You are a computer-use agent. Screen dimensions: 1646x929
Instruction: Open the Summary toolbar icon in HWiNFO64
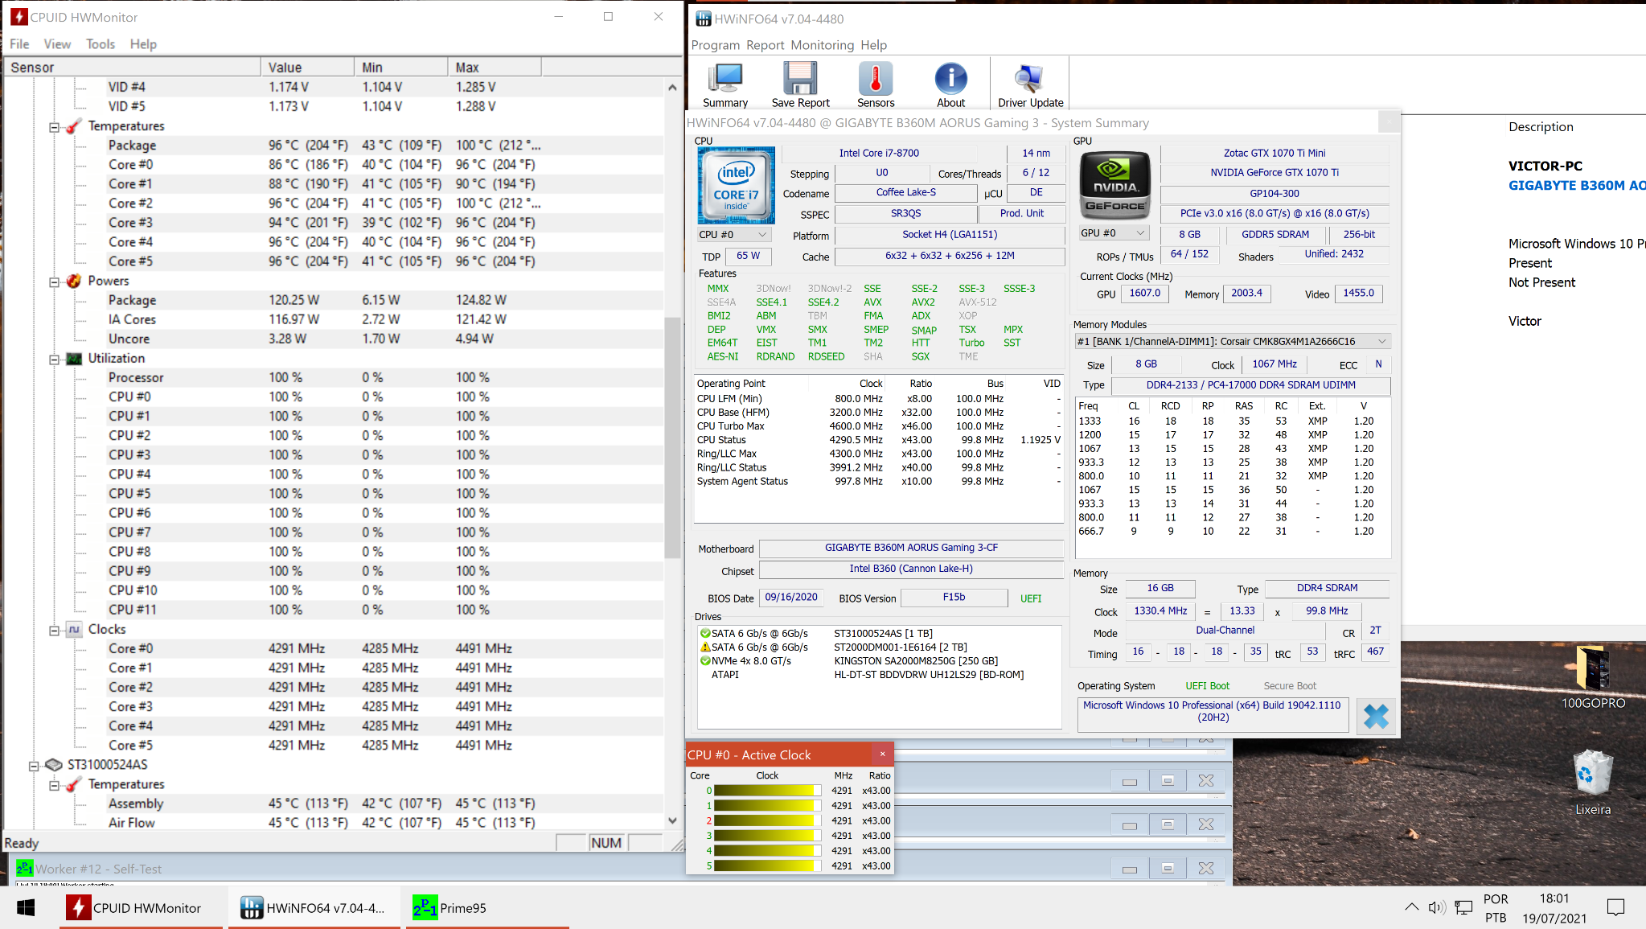tap(725, 84)
